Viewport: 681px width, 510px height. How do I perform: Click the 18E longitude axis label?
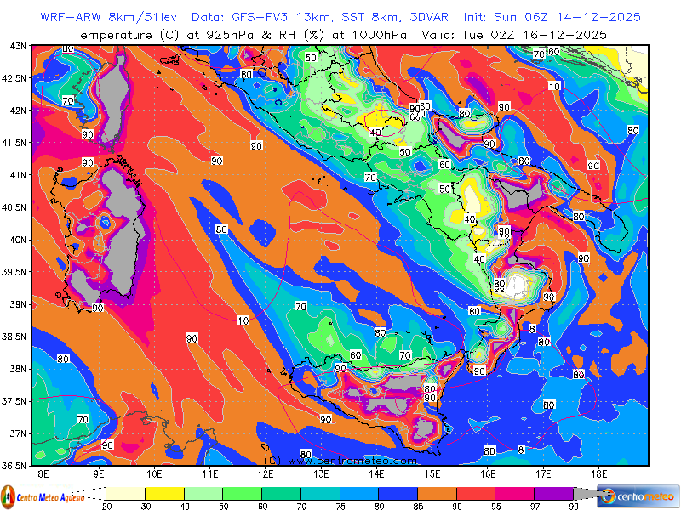point(598,473)
